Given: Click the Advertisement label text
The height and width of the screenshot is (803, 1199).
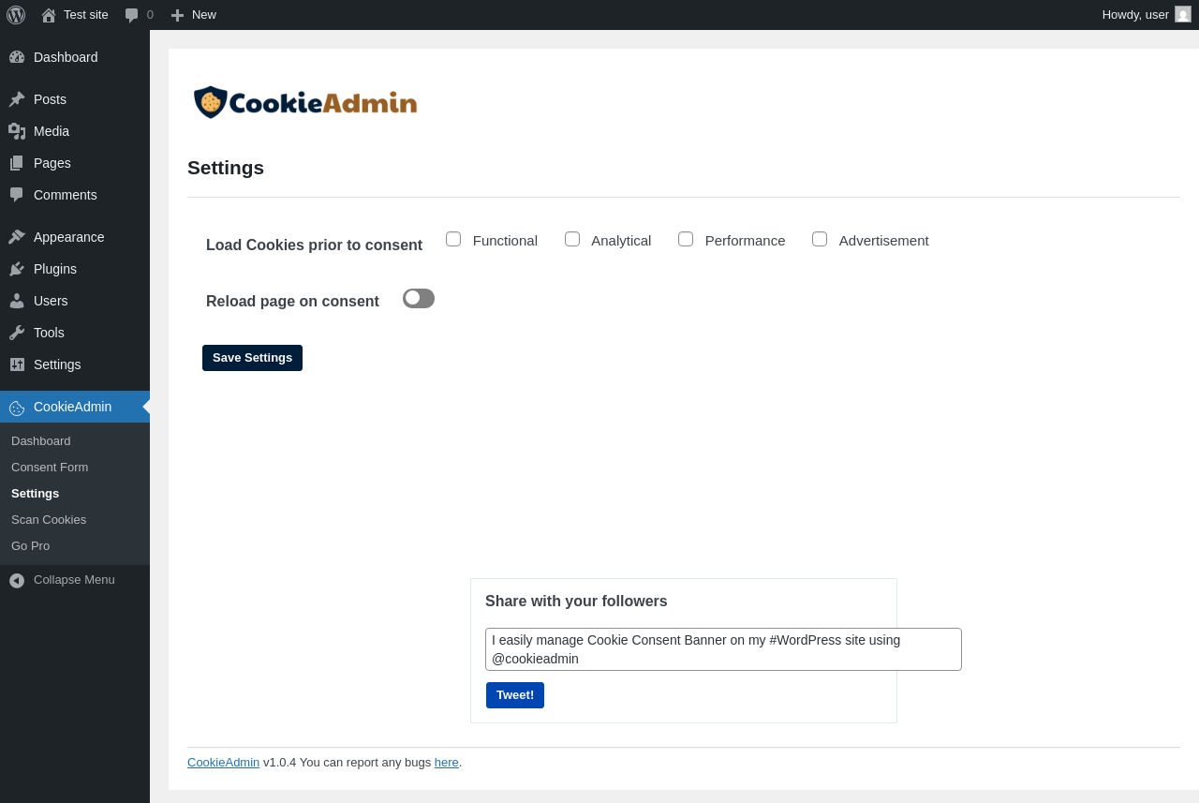Looking at the screenshot, I should coord(884,240).
